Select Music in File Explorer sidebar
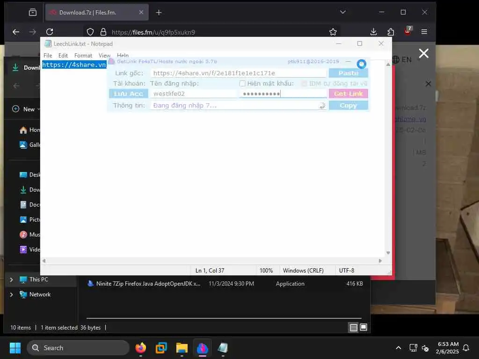 (29, 235)
